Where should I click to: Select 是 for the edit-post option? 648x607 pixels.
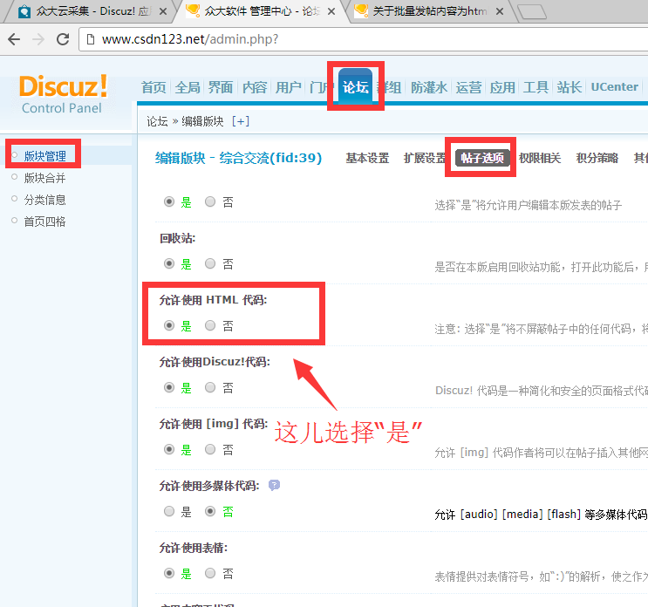[169, 201]
